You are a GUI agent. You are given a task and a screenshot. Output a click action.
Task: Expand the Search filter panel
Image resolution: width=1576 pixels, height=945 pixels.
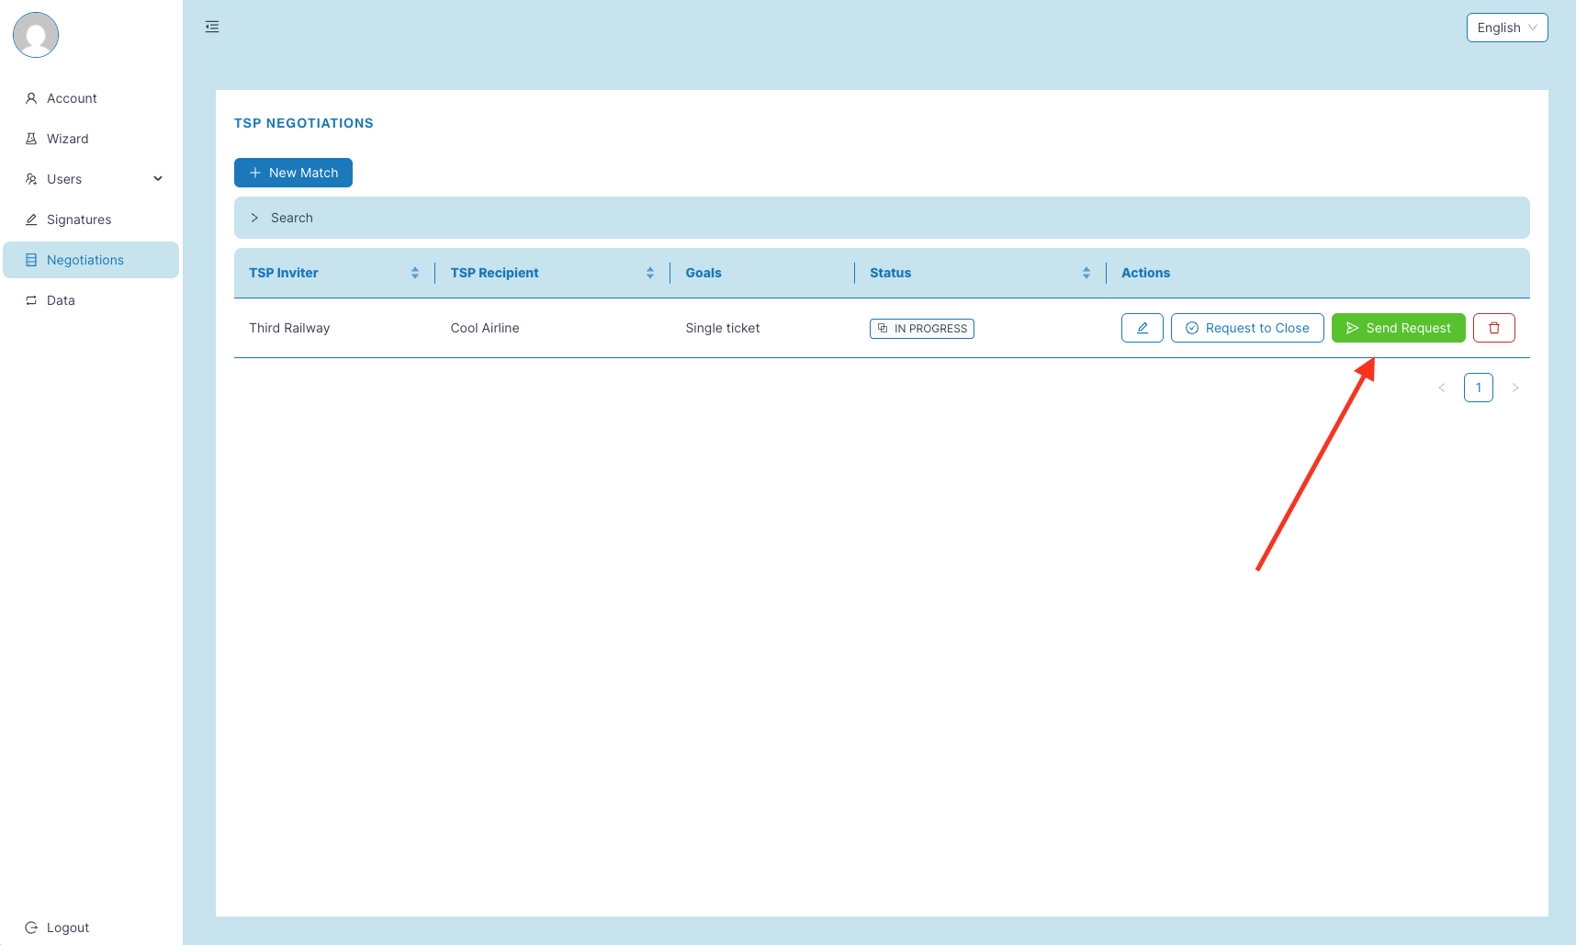pyautogui.click(x=283, y=218)
